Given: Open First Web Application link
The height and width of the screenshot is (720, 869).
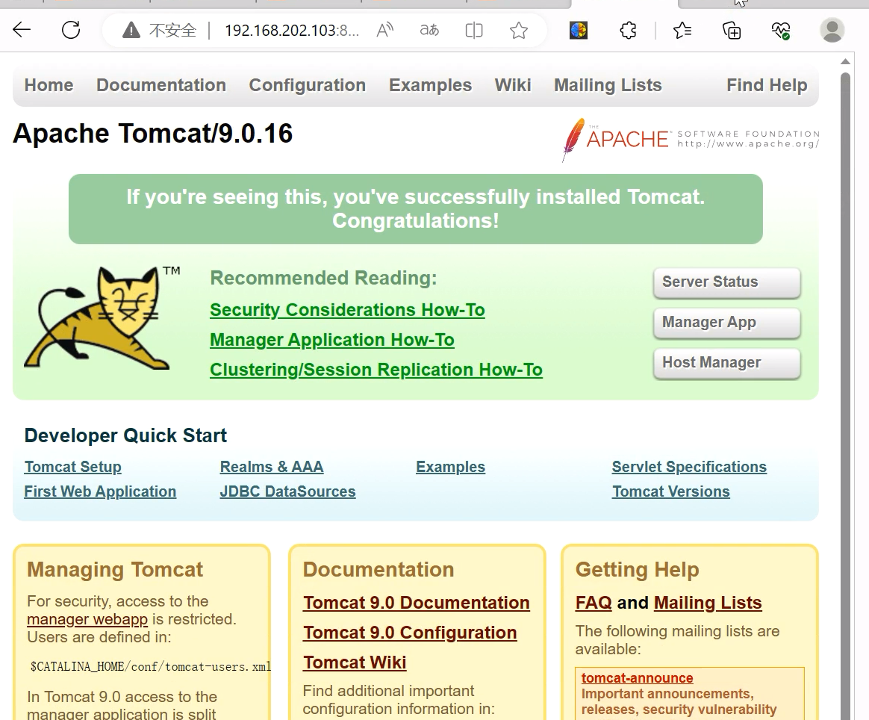Looking at the screenshot, I should [x=100, y=491].
